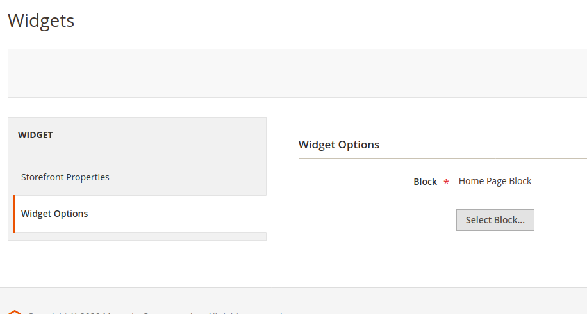Switch to the Widget Options tab

[x=55, y=214]
